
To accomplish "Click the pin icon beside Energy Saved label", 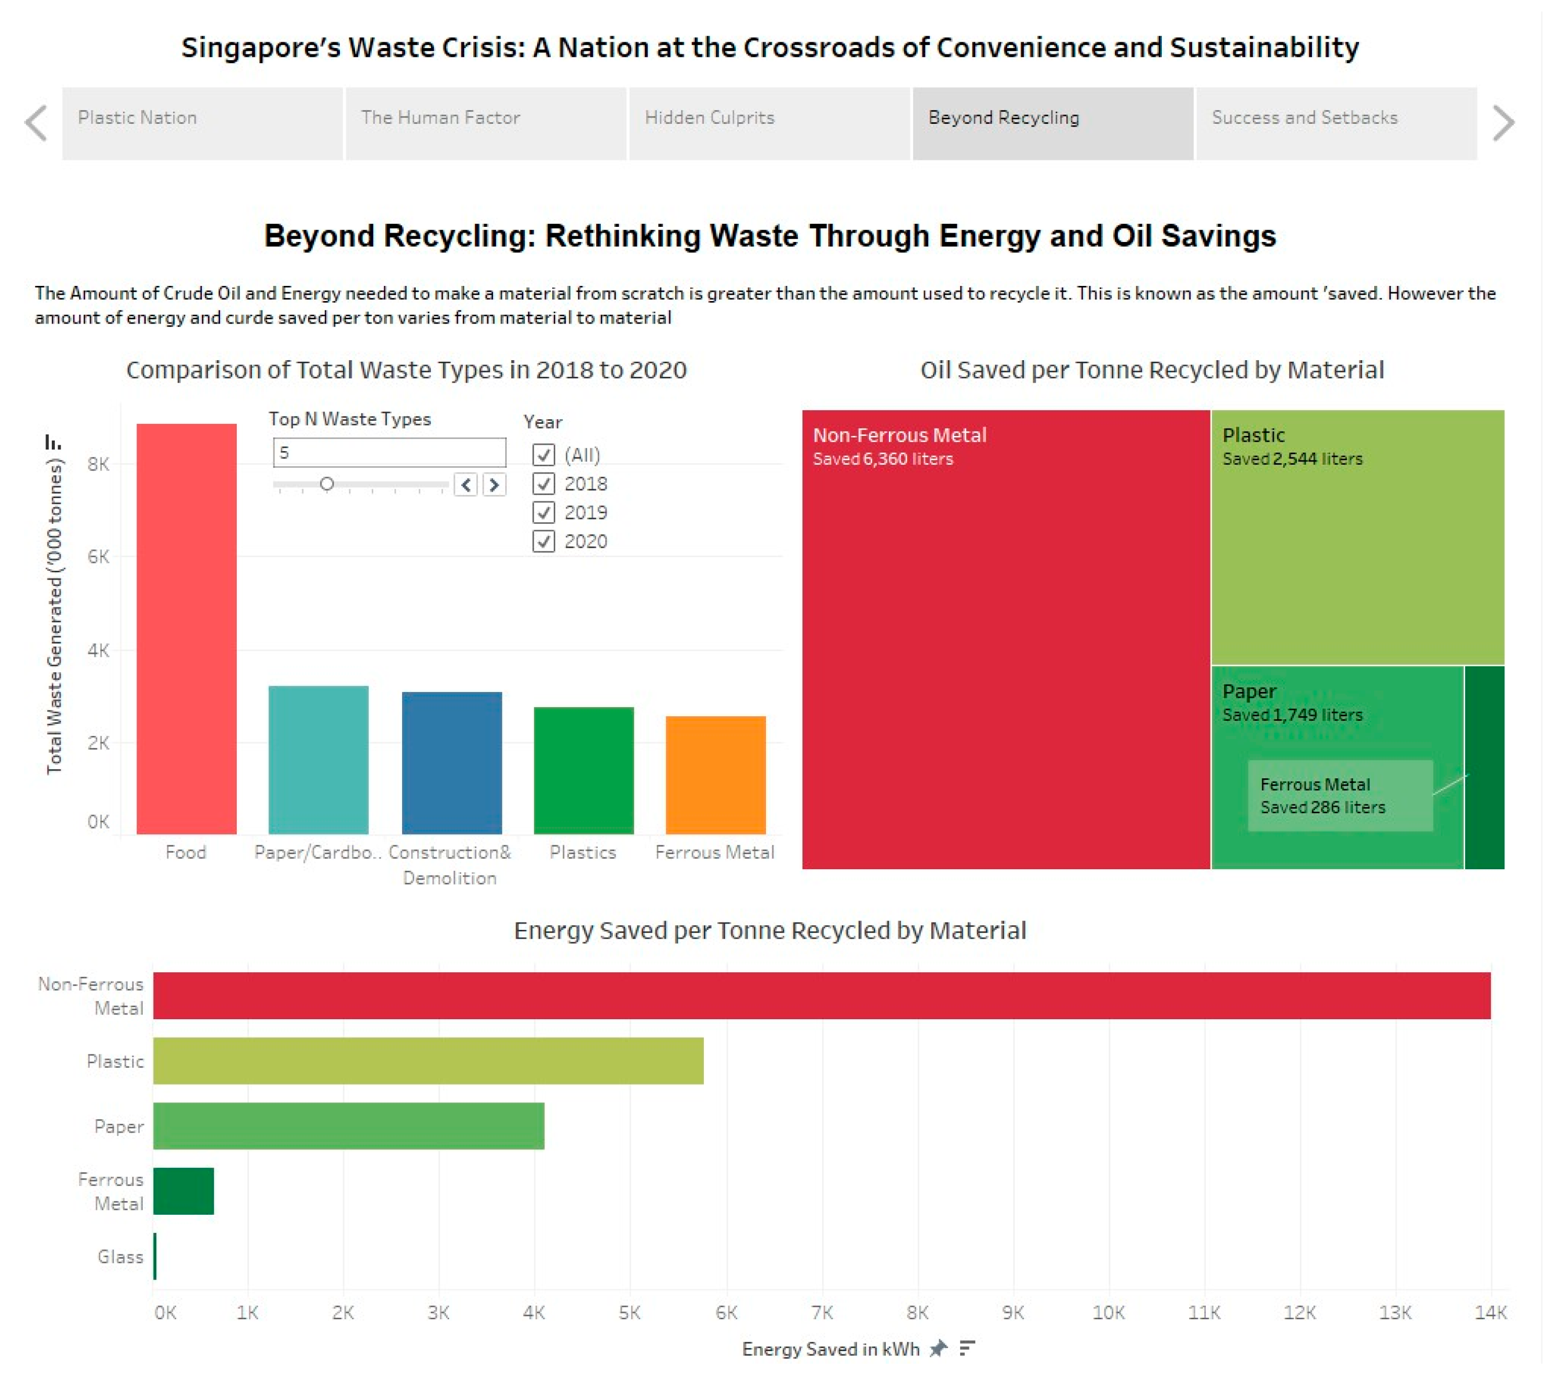I will pyautogui.click(x=938, y=1349).
